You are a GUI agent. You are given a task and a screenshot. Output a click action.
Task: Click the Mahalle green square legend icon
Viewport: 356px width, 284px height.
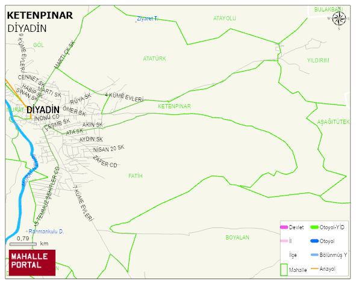point(284,270)
